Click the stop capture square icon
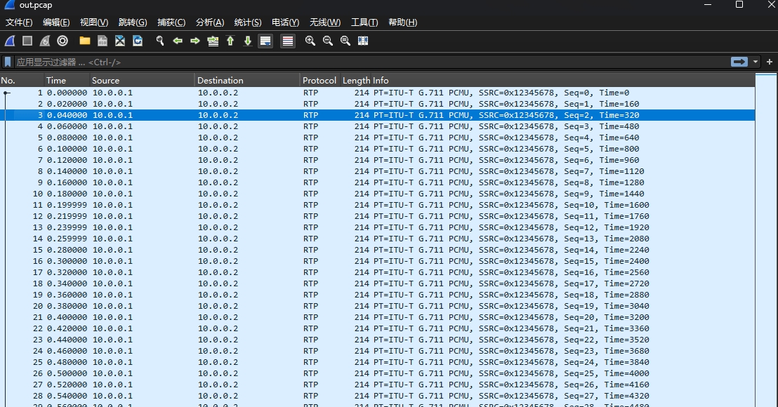Image resolution: width=778 pixels, height=407 pixels. (27, 41)
